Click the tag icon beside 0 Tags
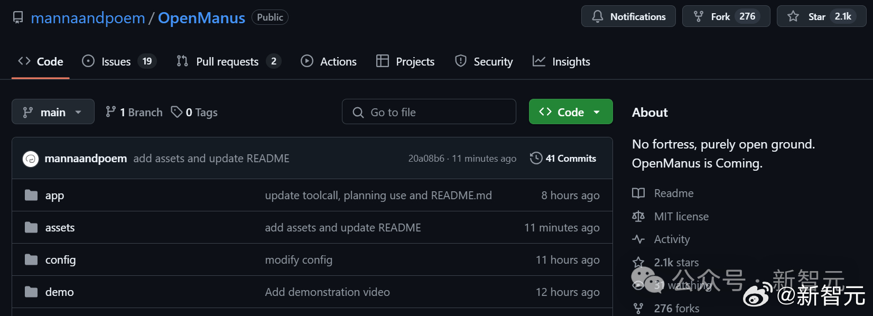 (x=177, y=112)
